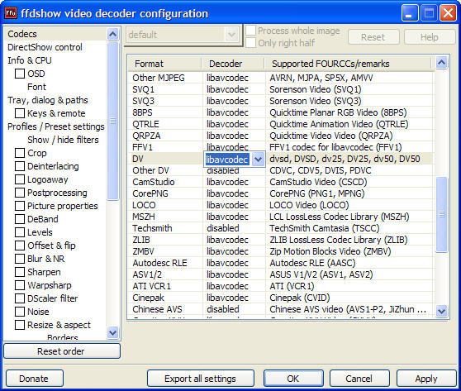Click the Decoder column header
This screenshot has height=391, width=461.
233,64
